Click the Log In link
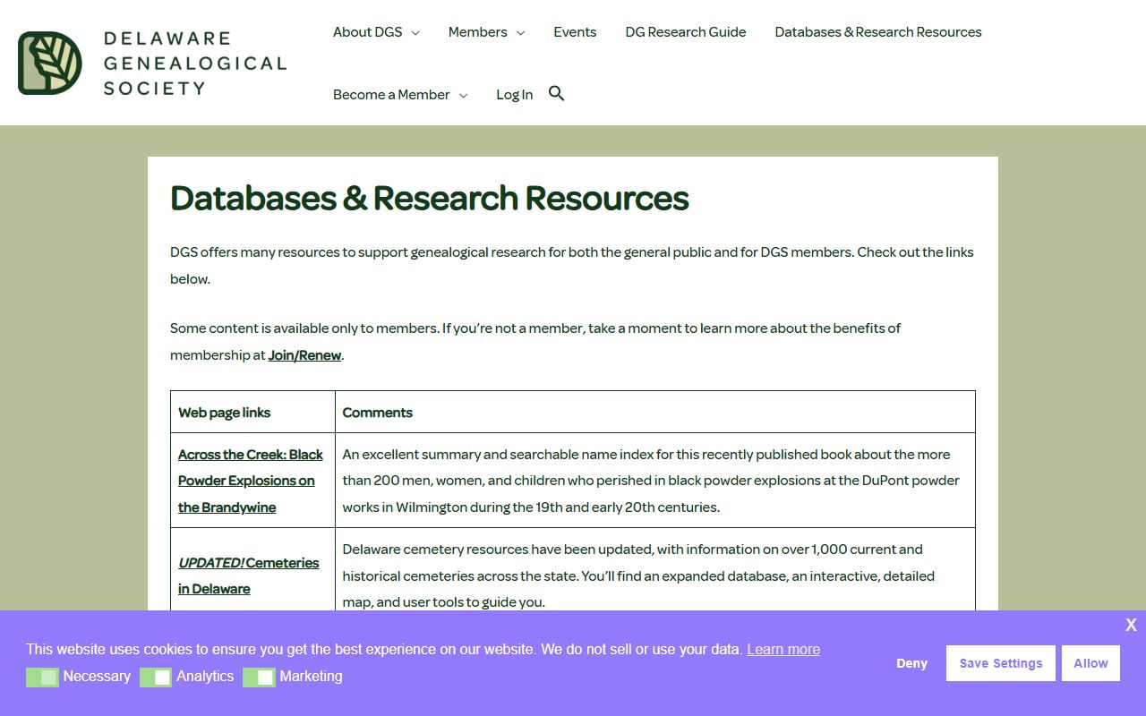This screenshot has height=716, width=1146. click(515, 95)
